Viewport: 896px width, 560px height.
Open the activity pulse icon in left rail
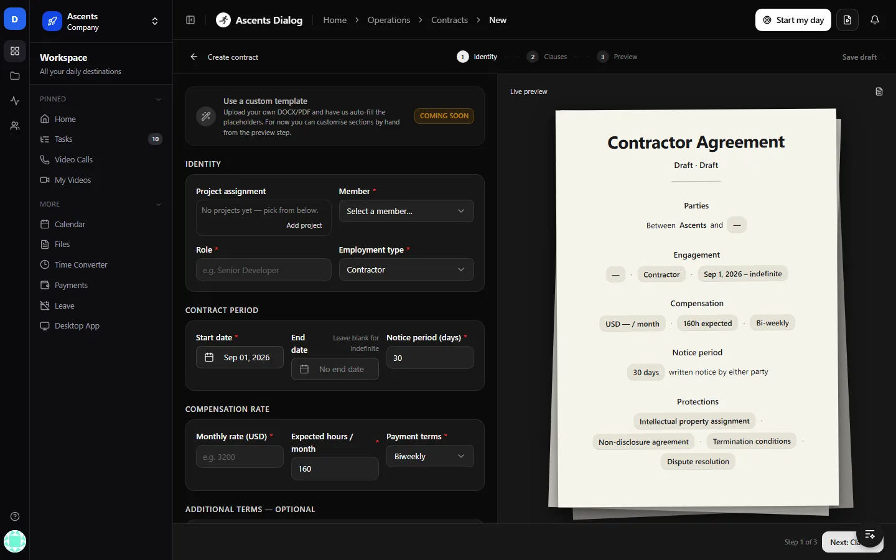(15, 101)
